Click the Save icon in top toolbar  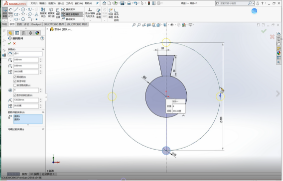[x=123, y=3]
